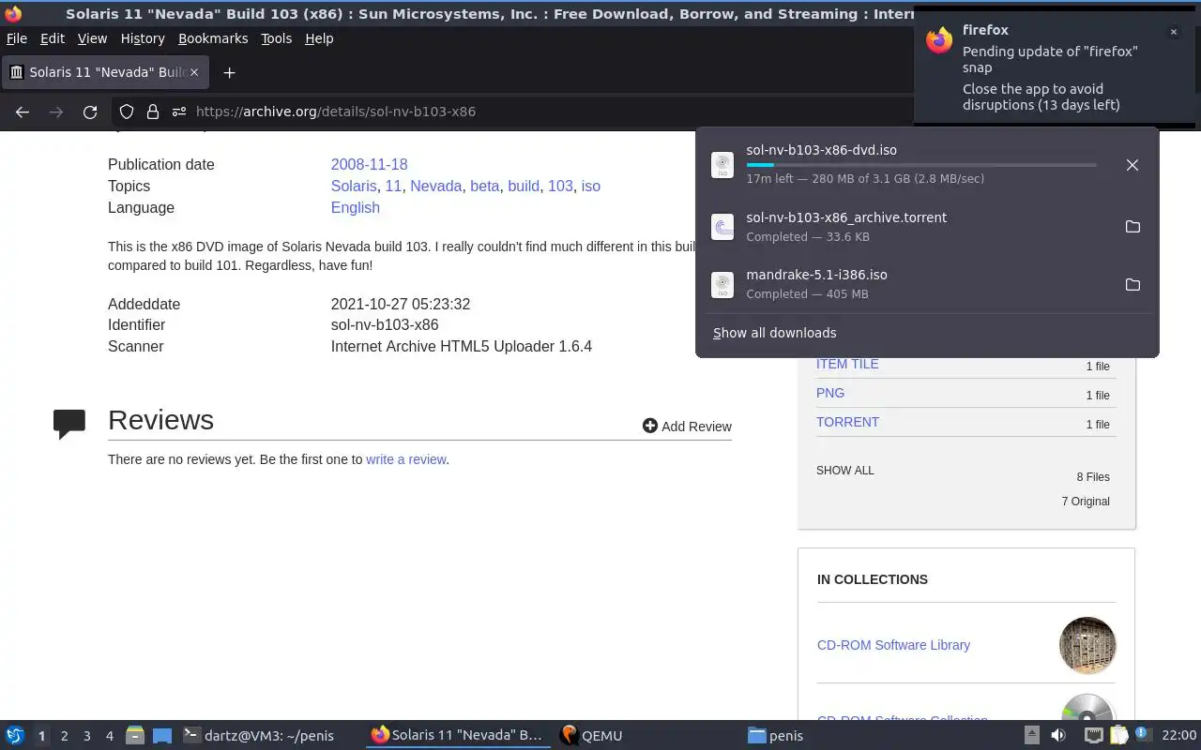The image size is (1201, 750).
Task: Open the View menu
Action: [x=92, y=38]
